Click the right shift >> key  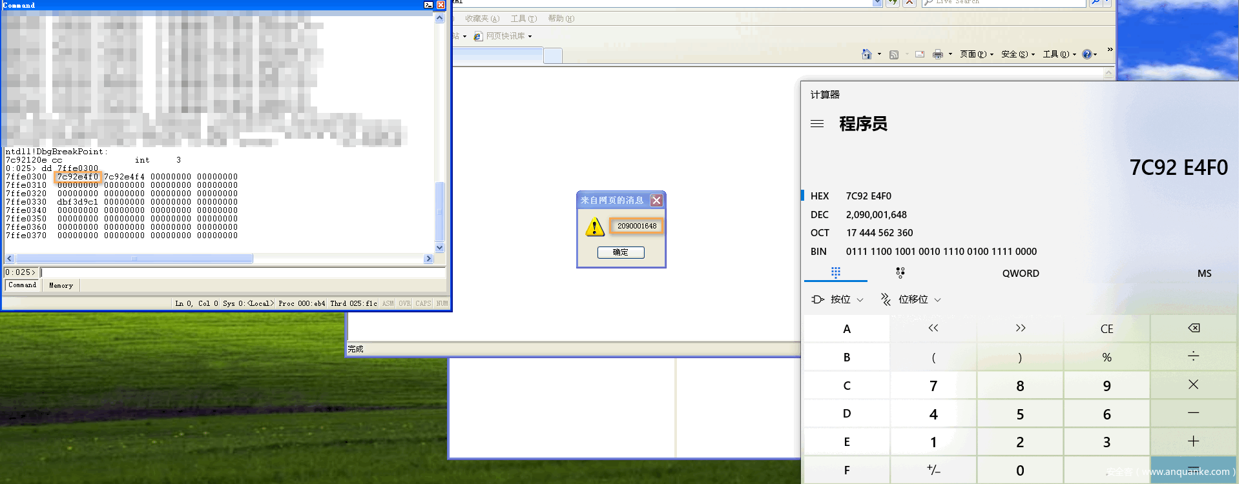pos(1020,328)
